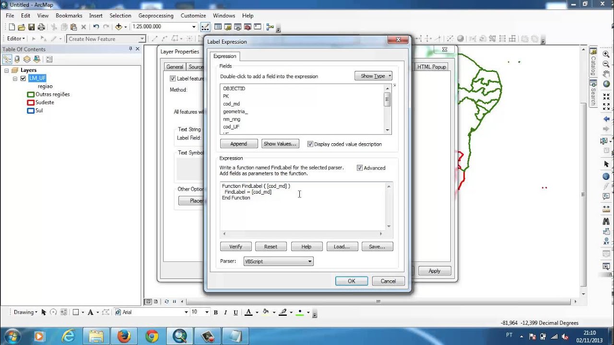This screenshot has height=345, width=614.
Task: Open the Bookmarks menu
Action: pos(69,16)
